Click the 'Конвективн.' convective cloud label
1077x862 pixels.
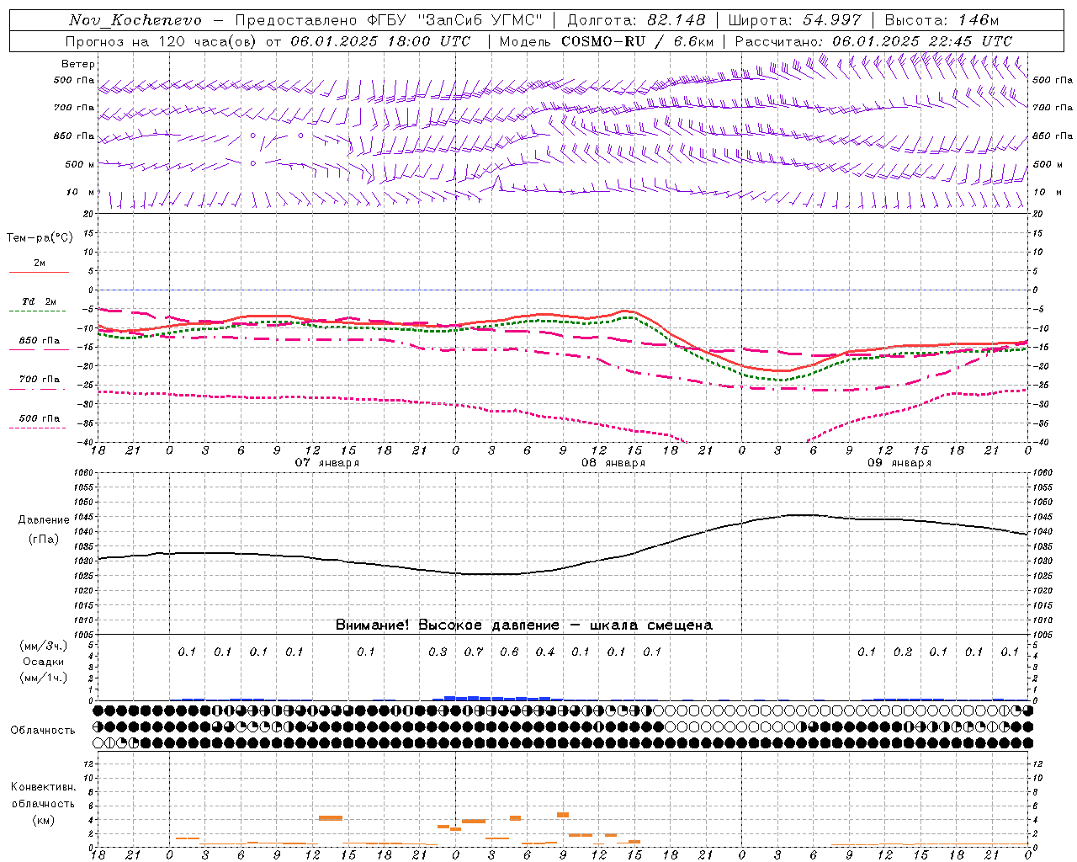(x=43, y=787)
